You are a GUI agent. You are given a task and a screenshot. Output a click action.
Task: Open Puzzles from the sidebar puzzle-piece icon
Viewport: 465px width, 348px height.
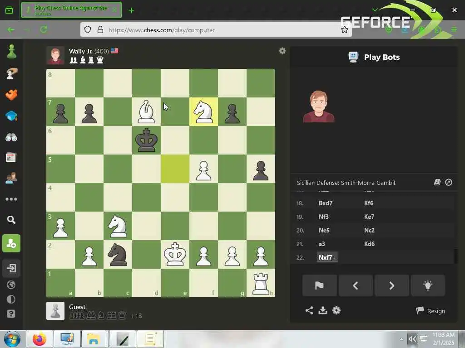(x=11, y=95)
